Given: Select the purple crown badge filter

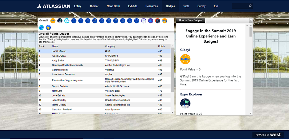Looking at the screenshot, I should click(151, 21).
